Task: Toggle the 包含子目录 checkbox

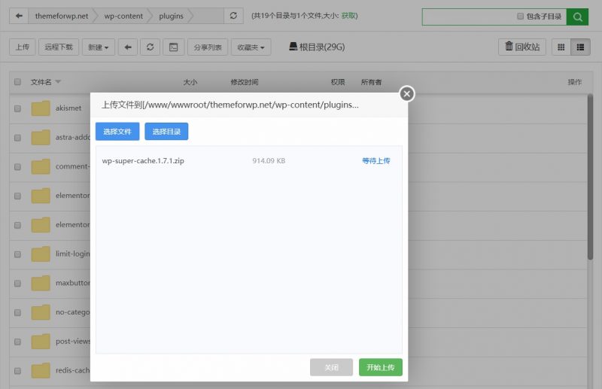Action: [521, 16]
